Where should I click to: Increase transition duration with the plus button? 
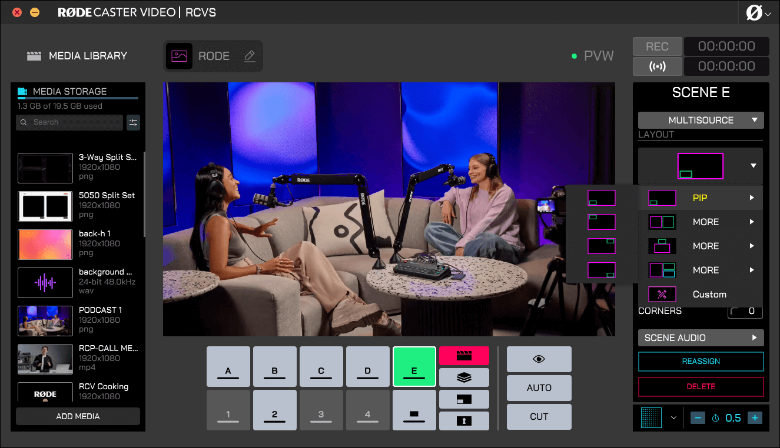point(755,417)
